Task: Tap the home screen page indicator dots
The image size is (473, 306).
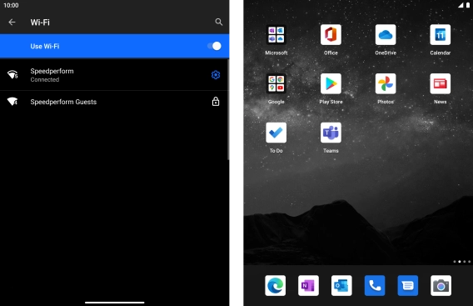Action: tap(462, 262)
